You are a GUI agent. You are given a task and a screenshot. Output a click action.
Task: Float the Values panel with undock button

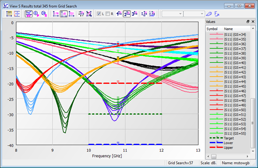[248, 21]
